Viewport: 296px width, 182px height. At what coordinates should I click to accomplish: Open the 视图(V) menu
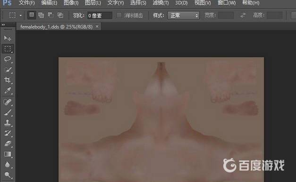pyautogui.click(x=203, y=3)
